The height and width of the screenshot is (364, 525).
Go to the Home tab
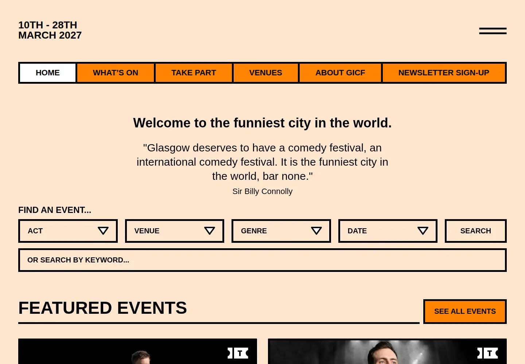(48, 73)
